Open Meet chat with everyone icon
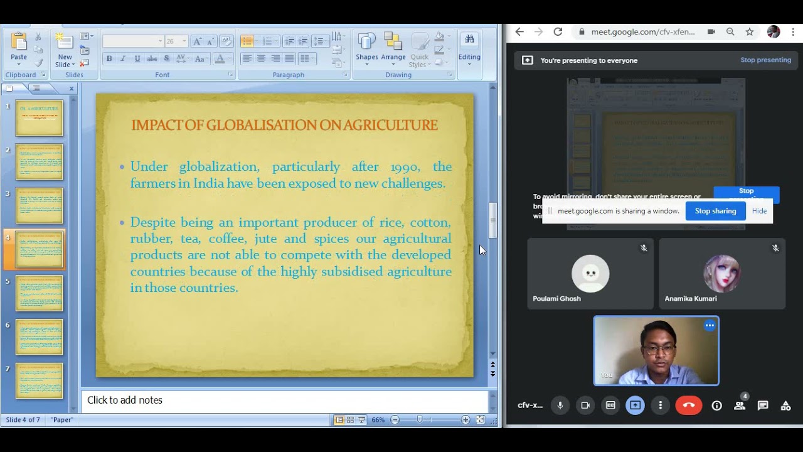This screenshot has width=803, height=452. tap(763, 406)
